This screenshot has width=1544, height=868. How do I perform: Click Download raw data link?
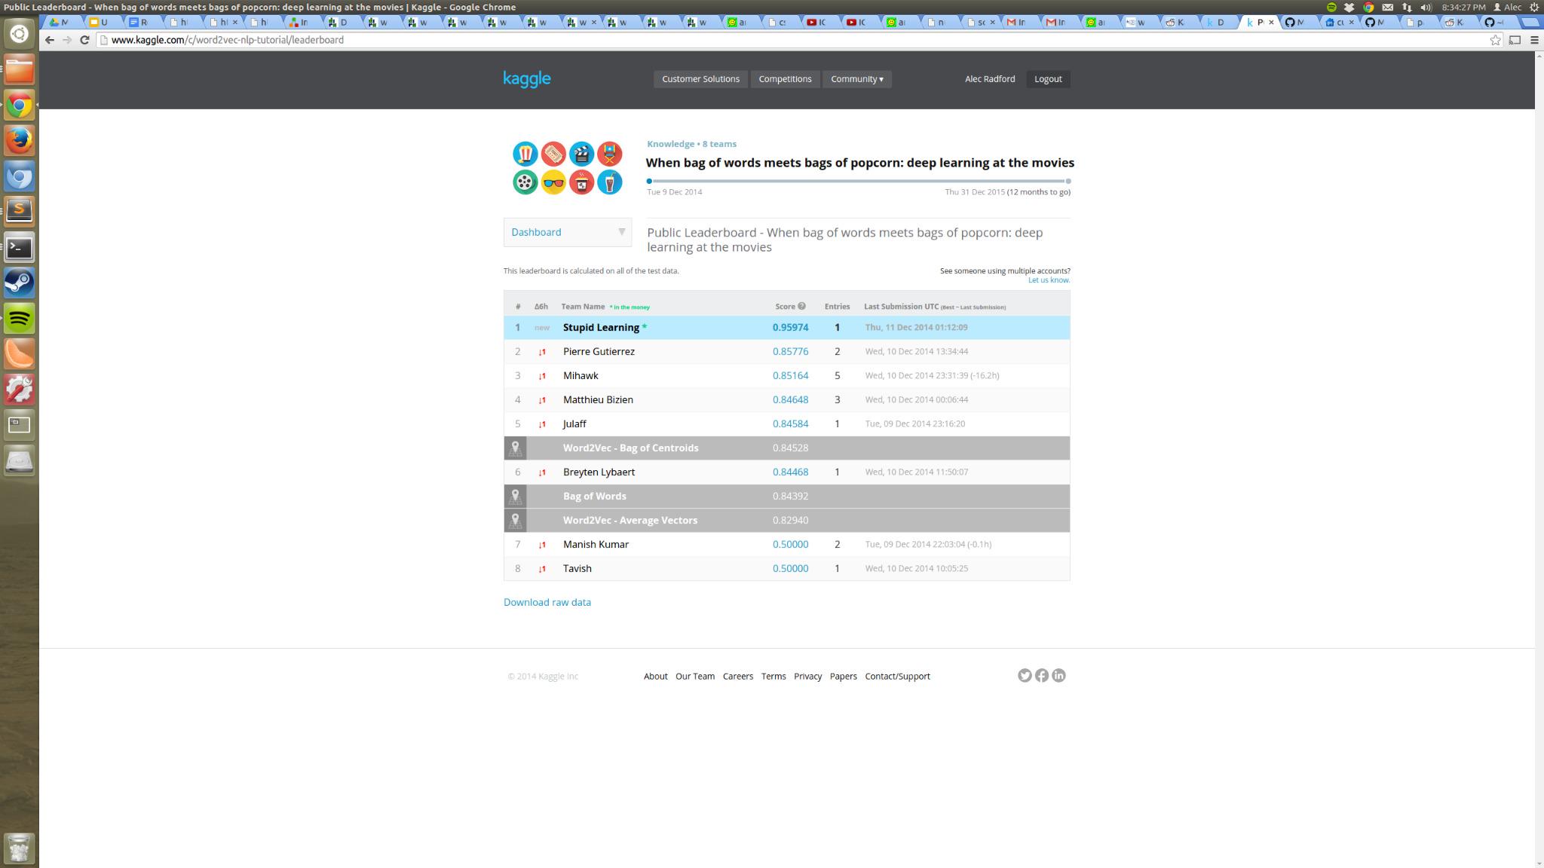[547, 602]
